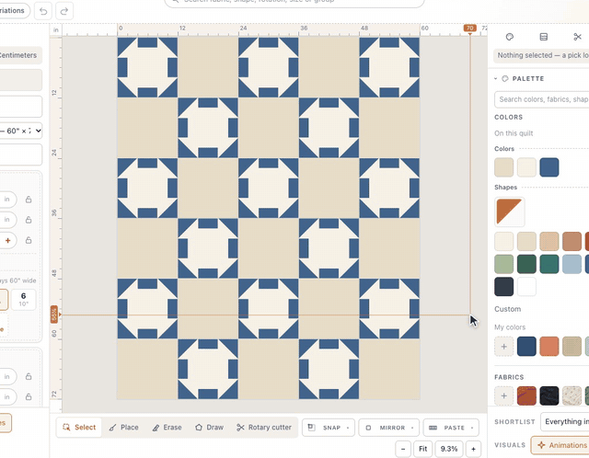The width and height of the screenshot is (589, 458).
Task: Open the layout rows tab icon
Action: (543, 37)
